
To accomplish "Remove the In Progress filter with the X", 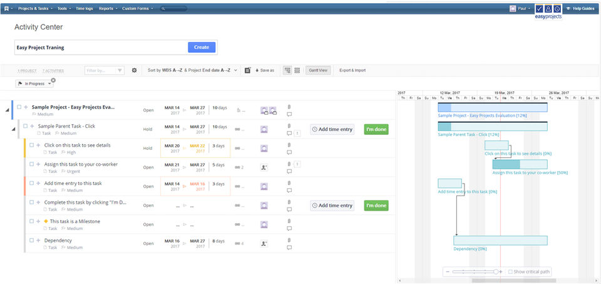I will click(53, 80).
